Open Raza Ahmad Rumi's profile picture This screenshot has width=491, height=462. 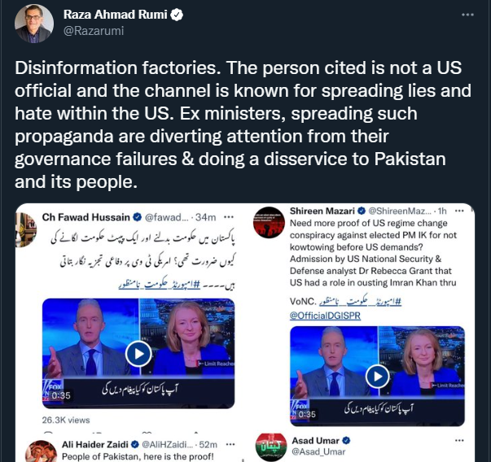click(34, 24)
